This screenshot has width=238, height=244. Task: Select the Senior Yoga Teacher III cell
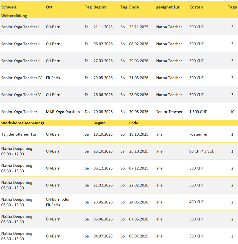point(21,61)
